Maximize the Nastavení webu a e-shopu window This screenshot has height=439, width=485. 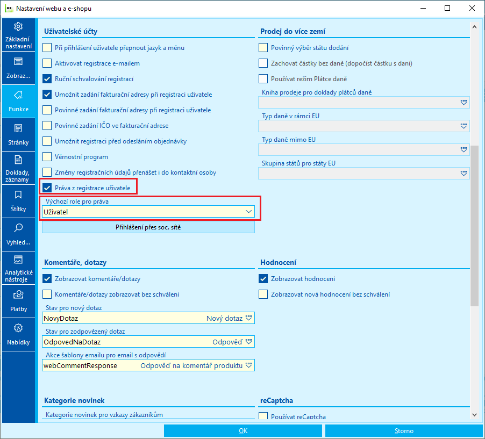tap(447, 9)
